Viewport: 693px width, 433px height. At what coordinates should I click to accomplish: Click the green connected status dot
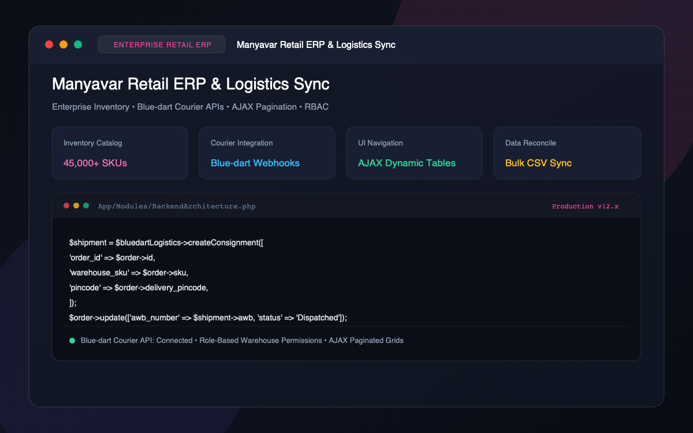point(72,341)
